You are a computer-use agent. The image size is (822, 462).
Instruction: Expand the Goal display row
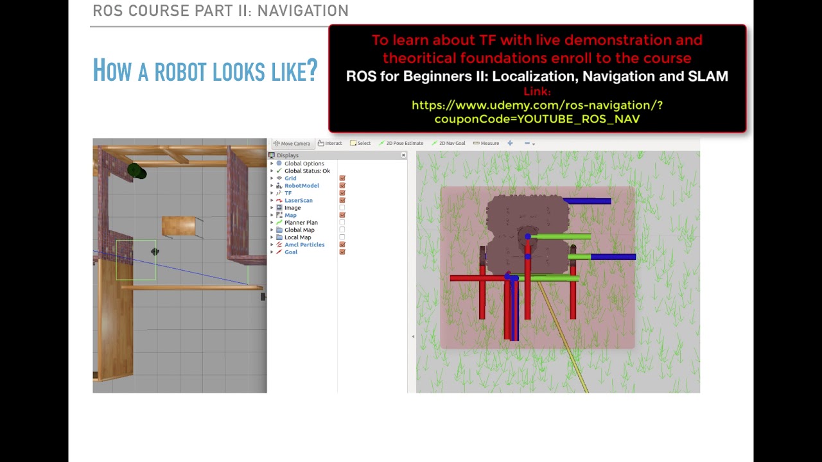click(x=272, y=252)
